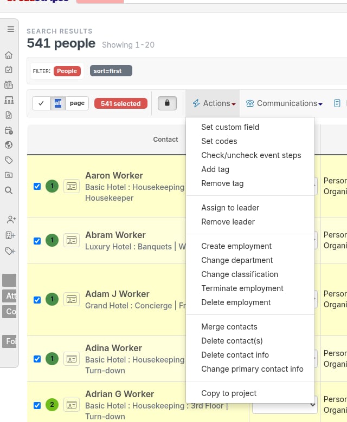Choose 'Copy to project' action
347x422 pixels.
(x=229, y=393)
